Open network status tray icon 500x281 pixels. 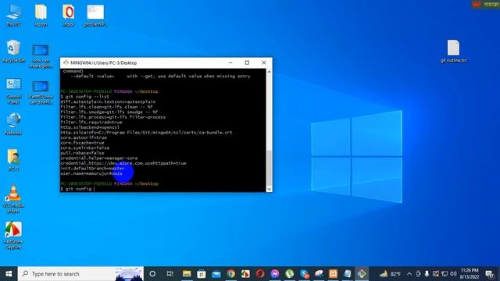coord(445,274)
